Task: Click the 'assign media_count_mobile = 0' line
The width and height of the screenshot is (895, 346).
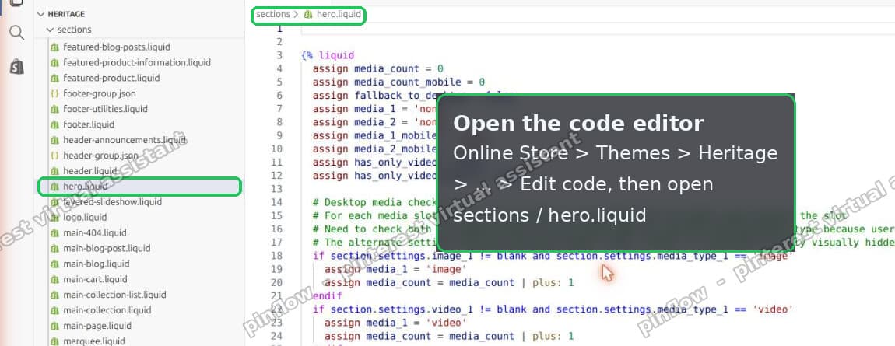Action: (x=398, y=82)
